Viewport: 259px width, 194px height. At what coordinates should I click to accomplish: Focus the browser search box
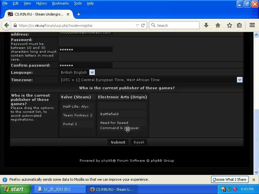pos(174,26)
